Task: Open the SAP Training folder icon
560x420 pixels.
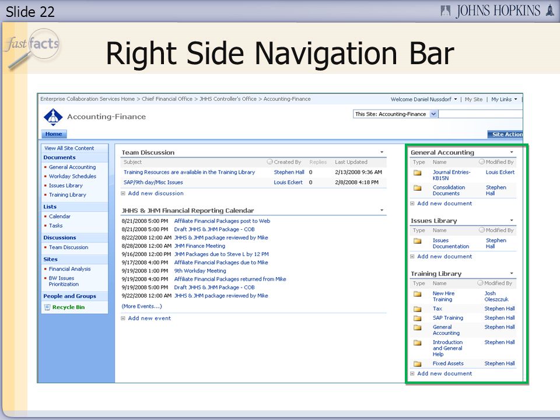Action: (418, 318)
